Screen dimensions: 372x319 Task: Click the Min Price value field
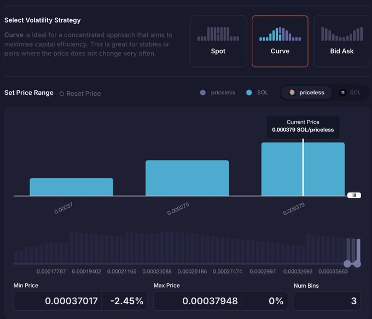[58, 301]
